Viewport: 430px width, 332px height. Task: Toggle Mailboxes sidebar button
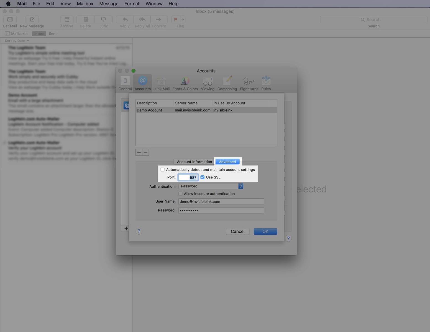[17, 33]
